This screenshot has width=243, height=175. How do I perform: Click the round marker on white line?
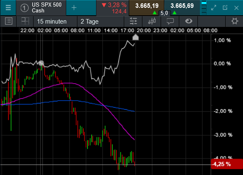(x=41, y=63)
